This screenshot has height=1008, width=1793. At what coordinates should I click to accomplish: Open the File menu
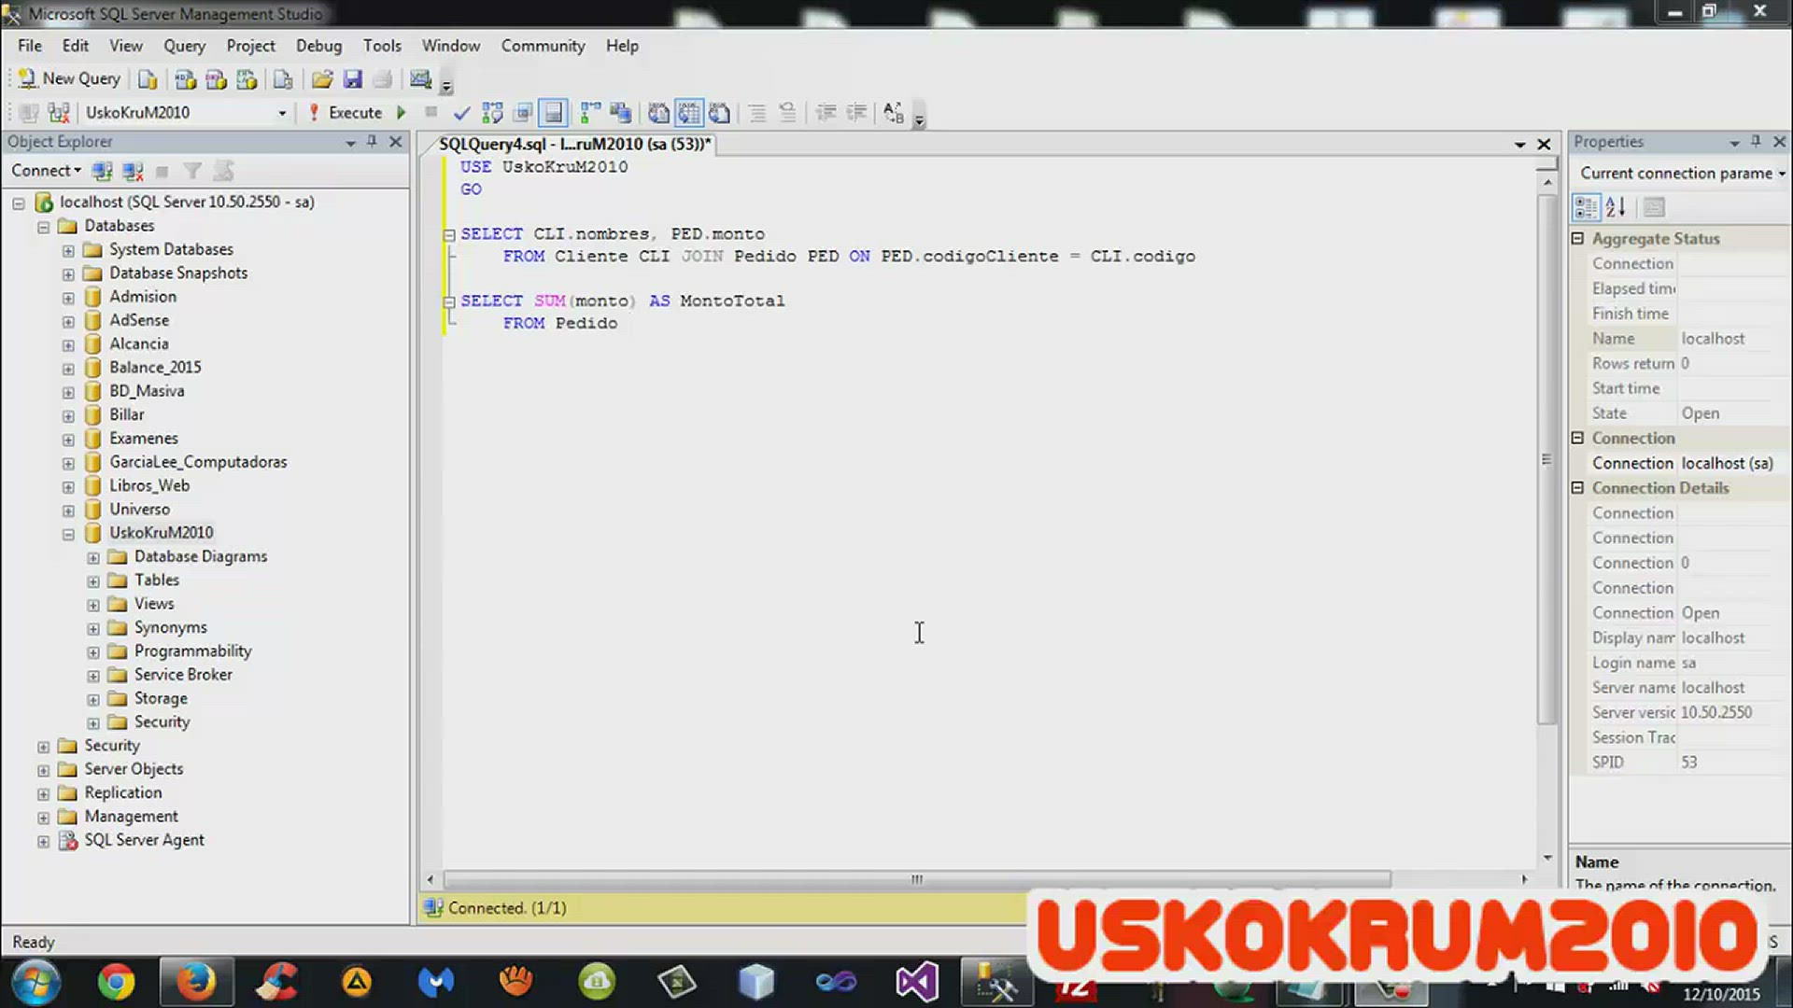[30, 46]
